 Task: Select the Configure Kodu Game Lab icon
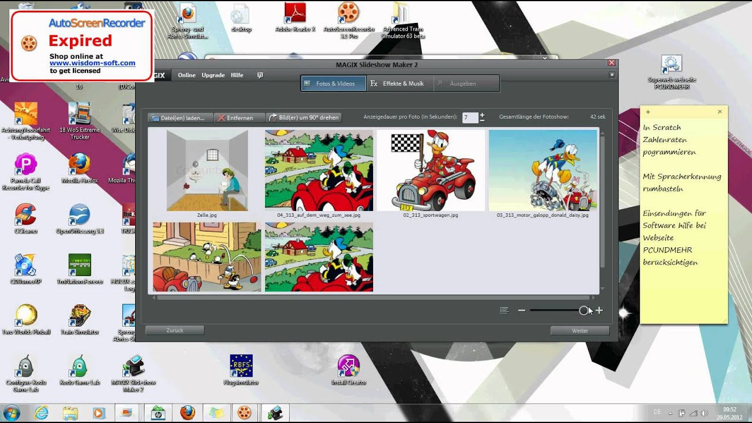click(25, 374)
